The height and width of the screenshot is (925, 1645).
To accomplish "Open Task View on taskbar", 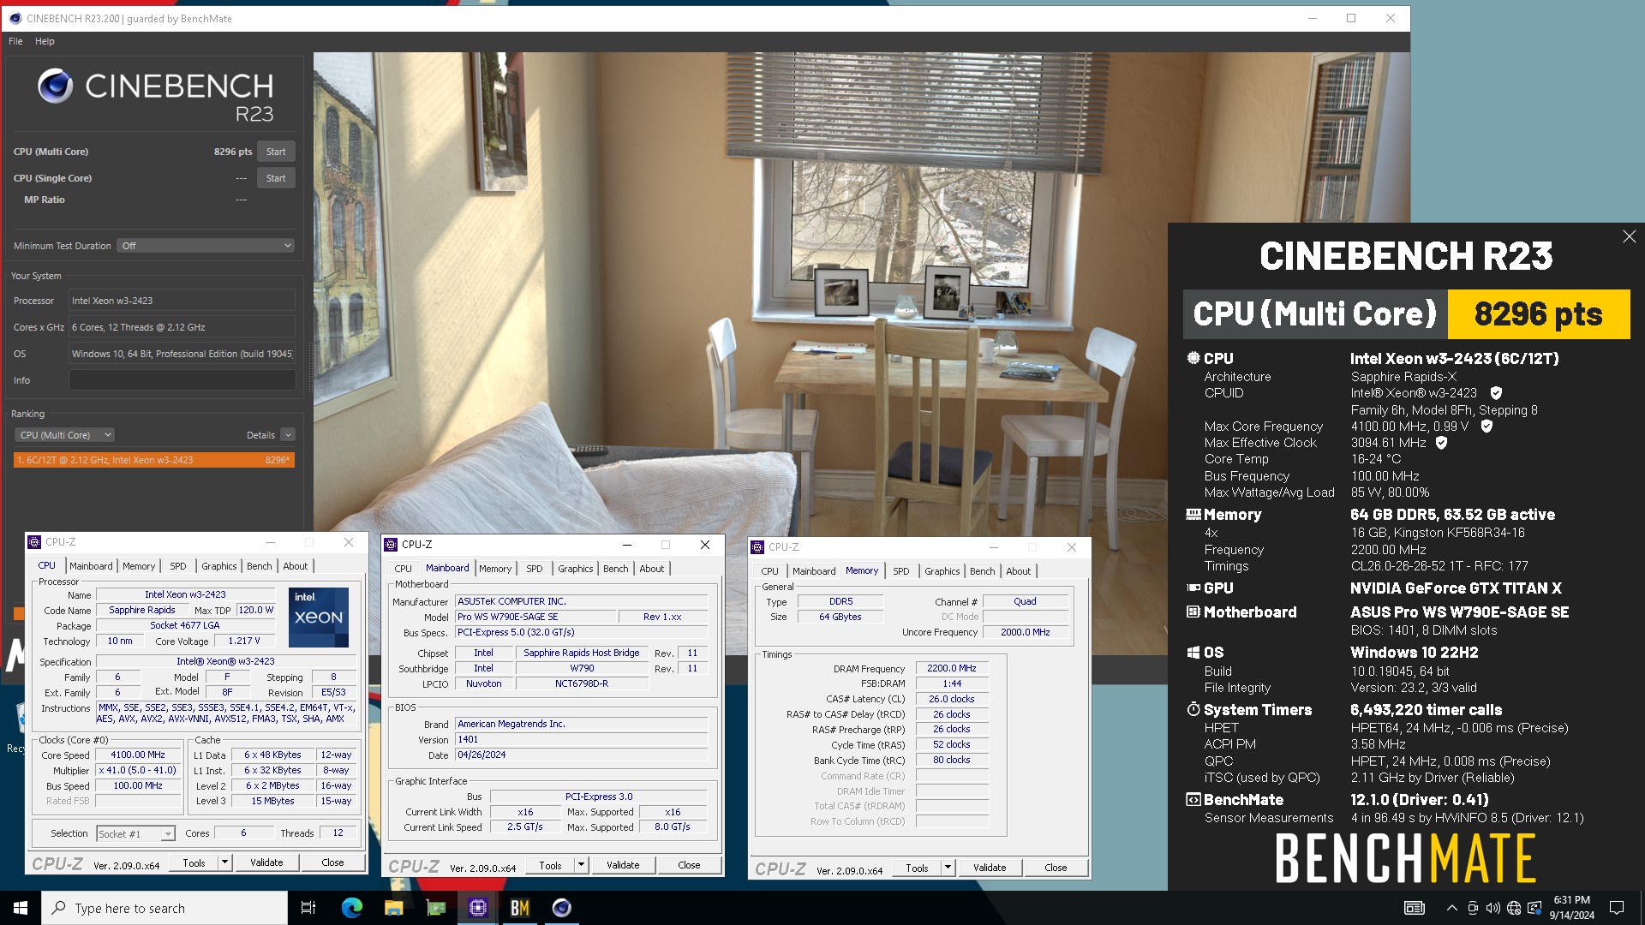I will pos(308,908).
